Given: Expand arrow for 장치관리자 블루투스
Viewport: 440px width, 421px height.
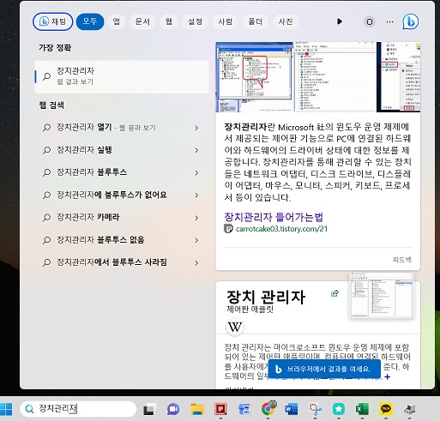Looking at the screenshot, I should point(196,172).
